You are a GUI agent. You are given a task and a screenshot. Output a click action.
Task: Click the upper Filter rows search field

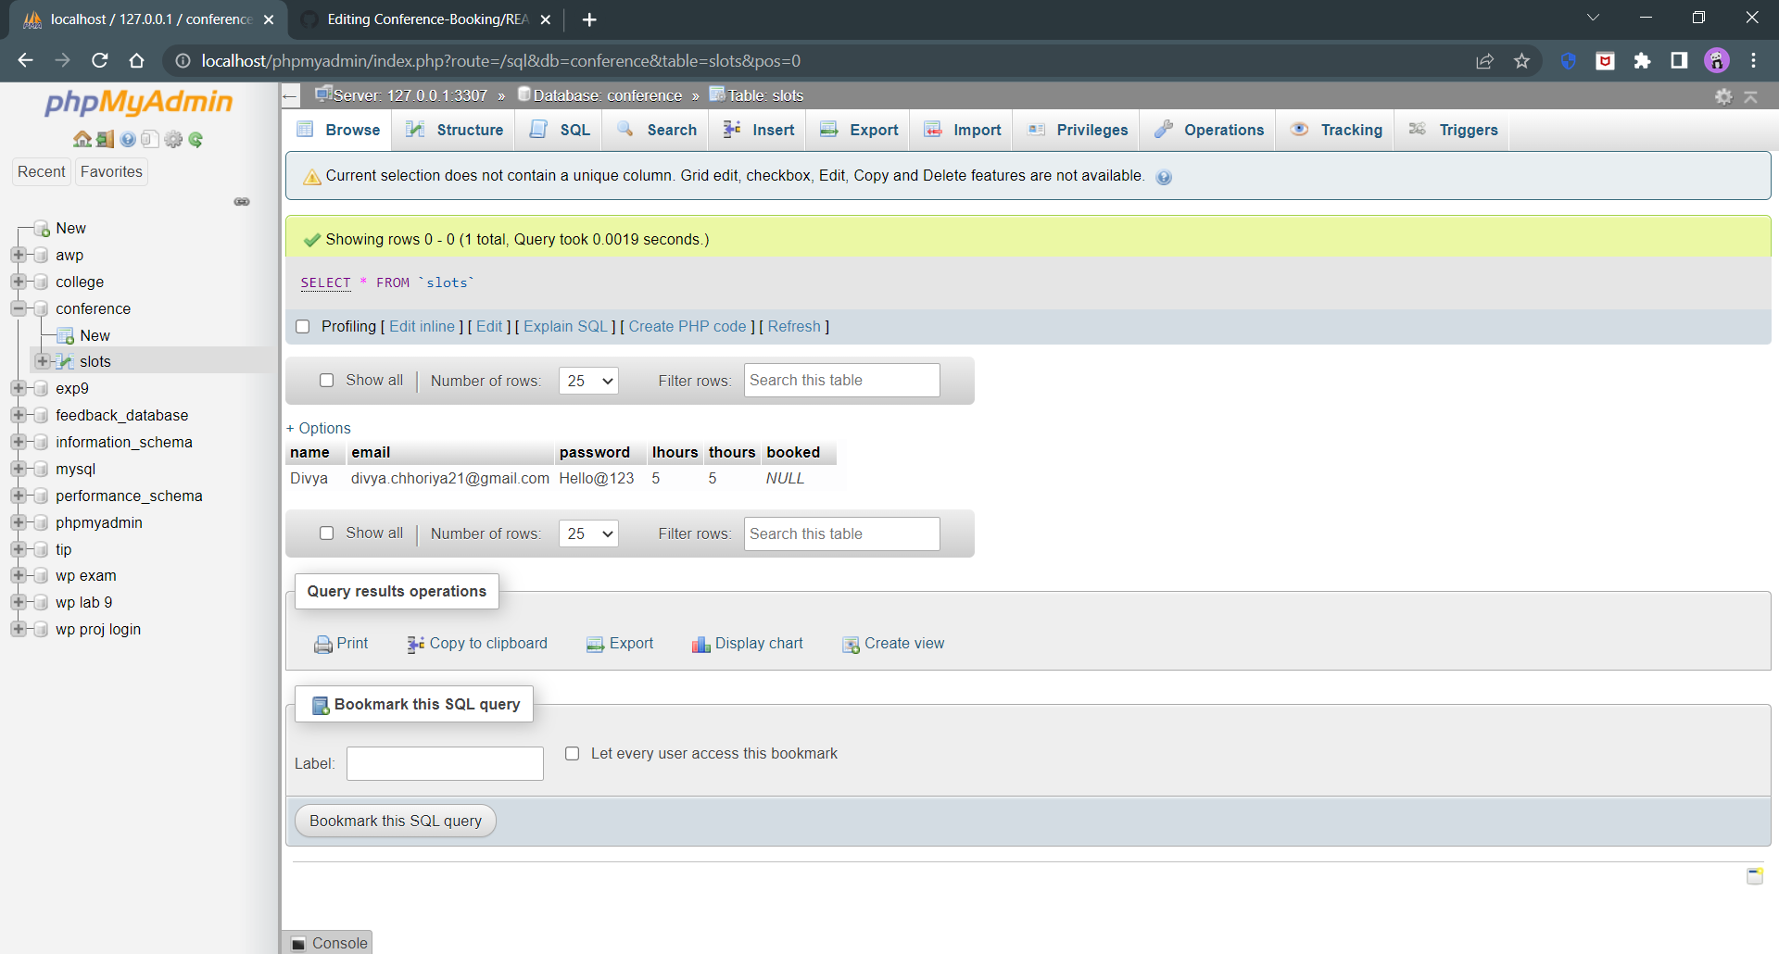841,381
